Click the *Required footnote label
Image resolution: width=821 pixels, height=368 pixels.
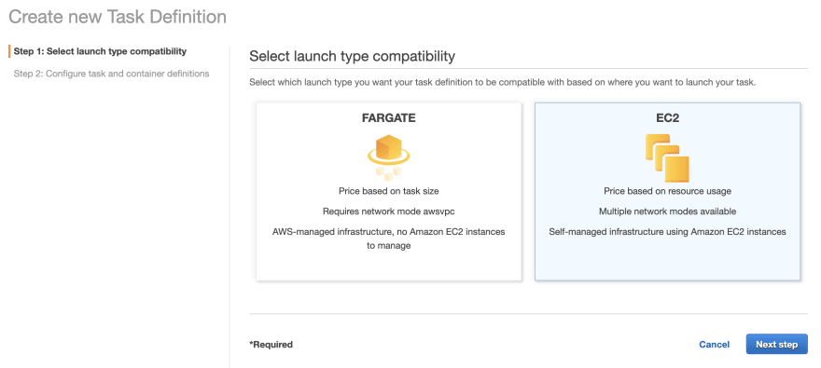271,345
